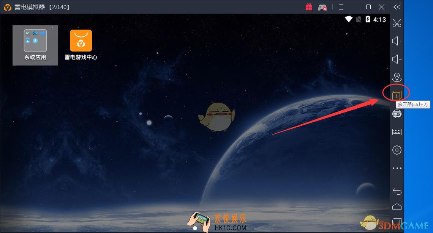The height and width of the screenshot is (233, 433).
Task: Click the home page indicator dot
Action: (195, 228)
